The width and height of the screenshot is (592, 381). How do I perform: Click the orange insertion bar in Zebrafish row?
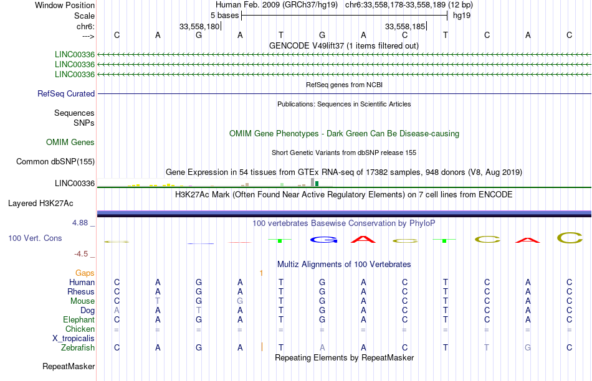(x=262, y=347)
